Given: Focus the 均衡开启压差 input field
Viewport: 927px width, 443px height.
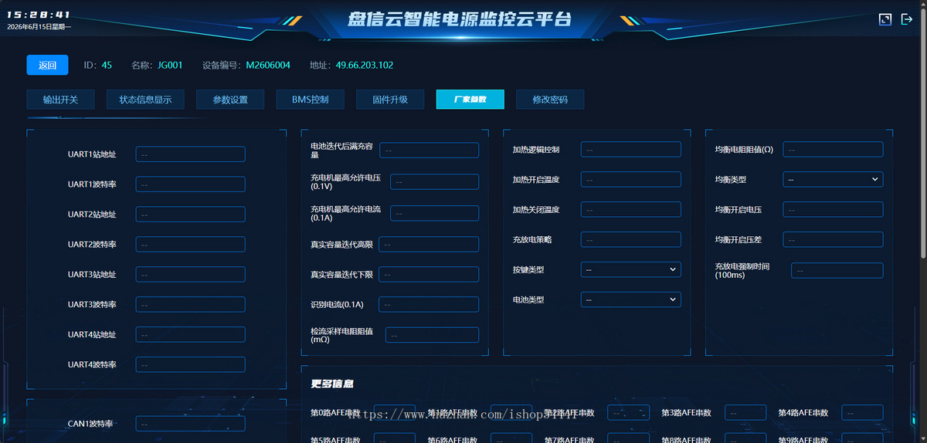Looking at the screenshot, I should (833, 240).
